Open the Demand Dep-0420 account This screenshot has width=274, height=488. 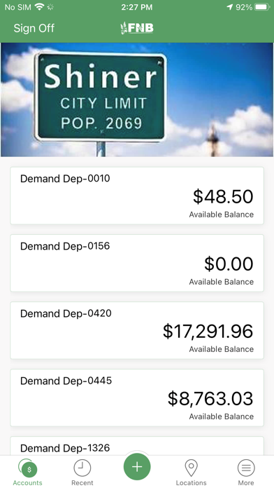(x=137, y=330)
